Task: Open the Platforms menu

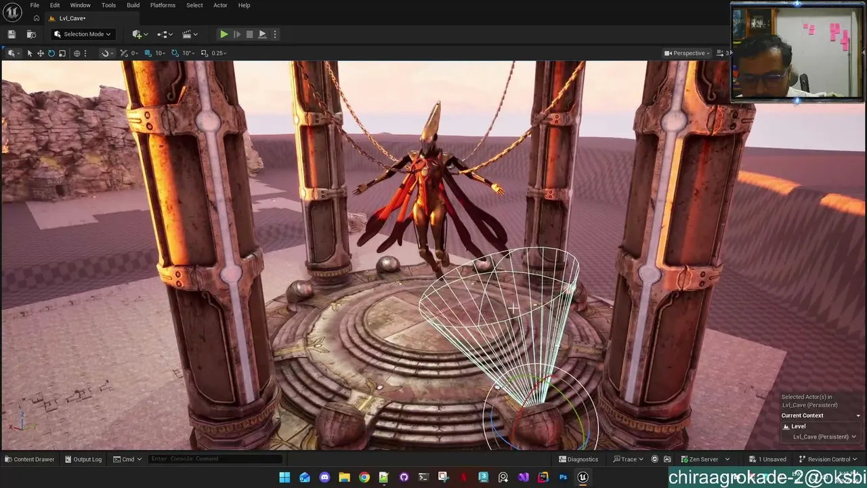Action: (x=163, y=5)
